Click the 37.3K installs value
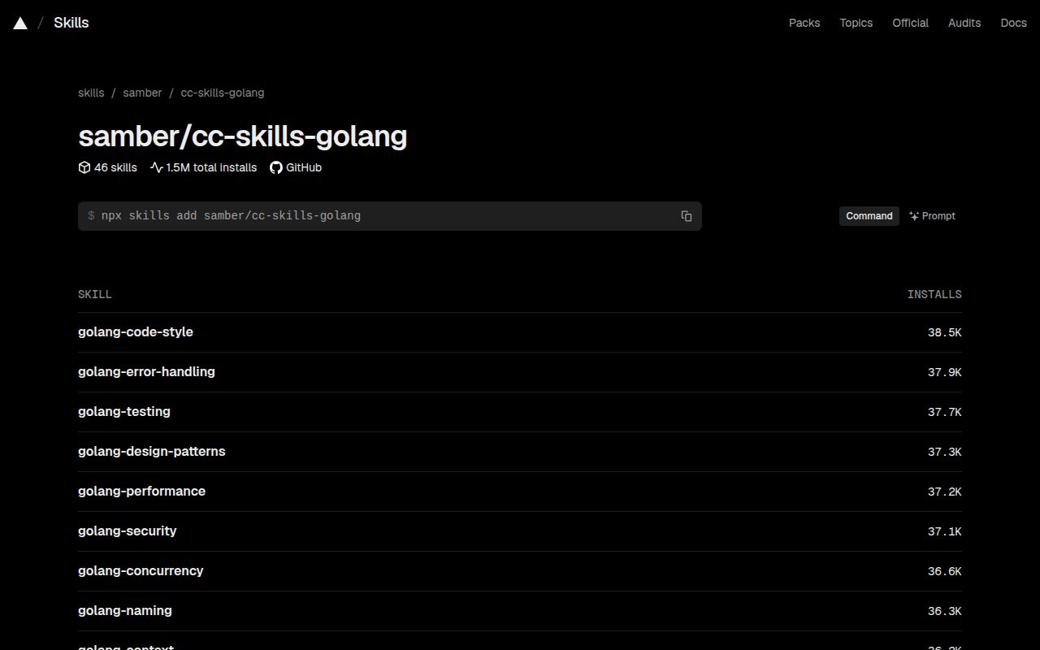 point(945,452)
